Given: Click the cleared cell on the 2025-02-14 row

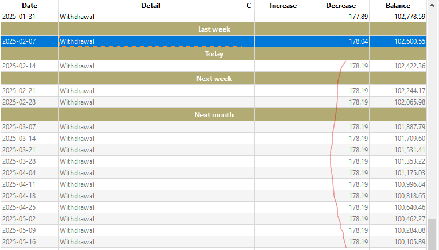Looking at the screenshot, I should tap(248, 66).
